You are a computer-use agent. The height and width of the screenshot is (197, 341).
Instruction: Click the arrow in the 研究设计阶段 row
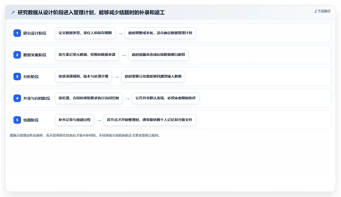(120, 33)
